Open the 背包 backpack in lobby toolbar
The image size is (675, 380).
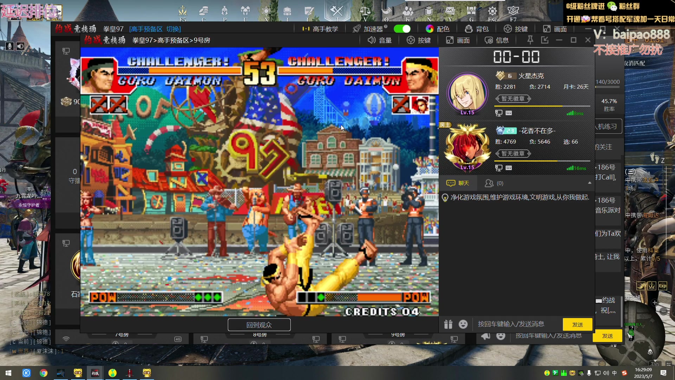(477, 29)
